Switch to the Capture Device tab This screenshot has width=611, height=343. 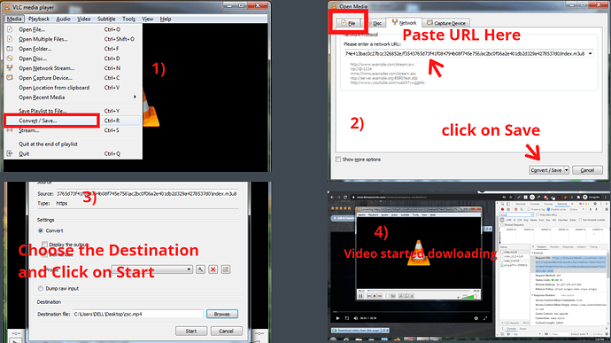point(445,23)
